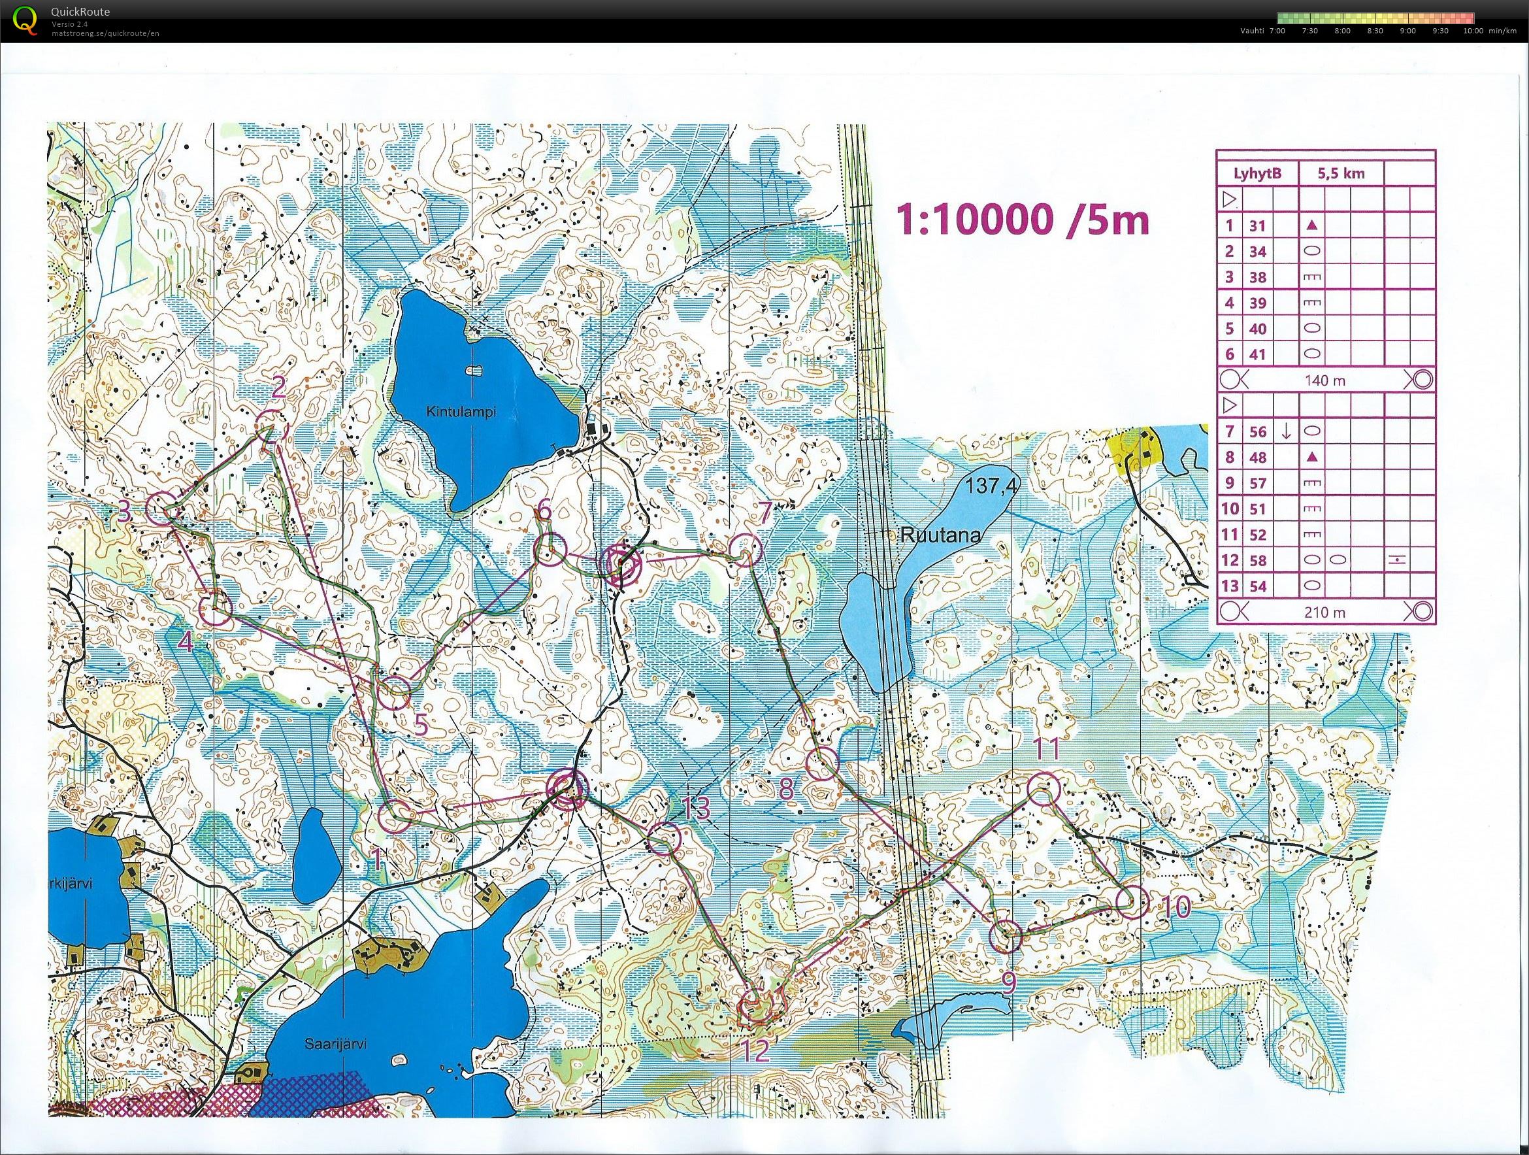Screen dimensions: 1529x1155
Task: Click the knoll oval symbol for control 13
Action: point(1312,586)
